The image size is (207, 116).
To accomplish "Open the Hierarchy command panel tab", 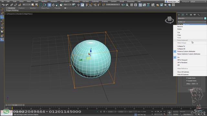I will coord(187,15).
